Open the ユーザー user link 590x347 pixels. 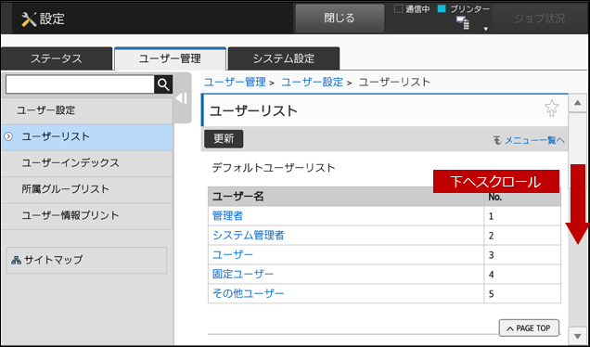pyautogui.click(x=233, y=255)
